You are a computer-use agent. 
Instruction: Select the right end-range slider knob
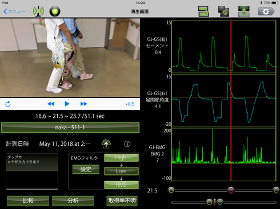pyautogui.click(x=276, y=190)
